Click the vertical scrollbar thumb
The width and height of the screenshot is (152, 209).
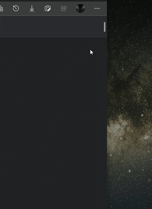tap(105, 27)
